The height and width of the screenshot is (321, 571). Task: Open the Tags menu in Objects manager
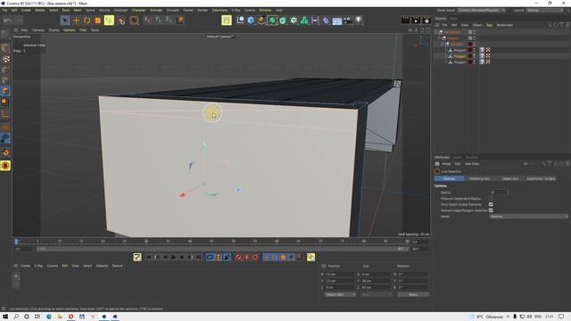coord(489,25)
